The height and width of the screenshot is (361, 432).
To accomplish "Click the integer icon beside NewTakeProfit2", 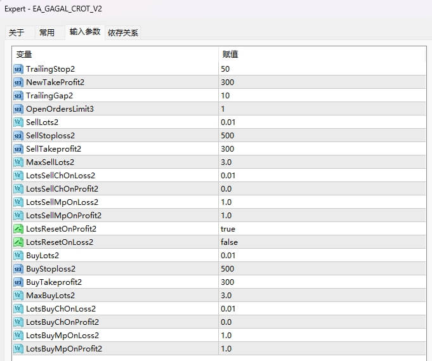I will tap(18, 82).
